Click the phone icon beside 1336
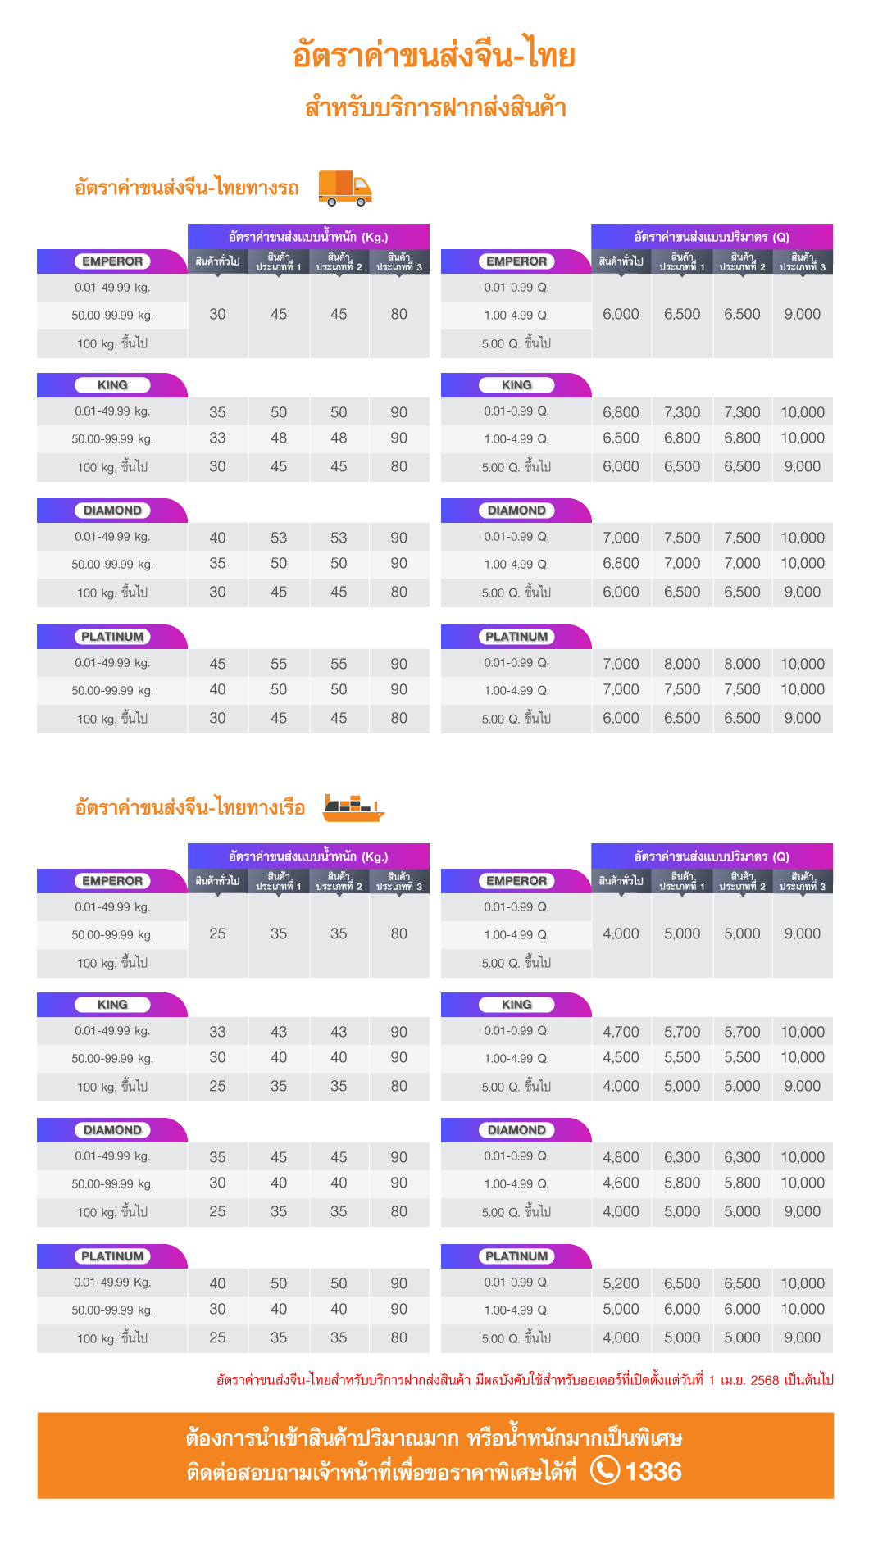 (605, 1470)
